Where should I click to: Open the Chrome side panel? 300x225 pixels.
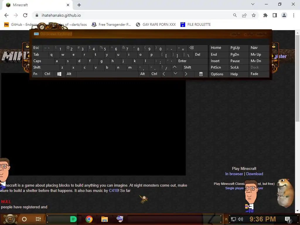click(275, 15)
